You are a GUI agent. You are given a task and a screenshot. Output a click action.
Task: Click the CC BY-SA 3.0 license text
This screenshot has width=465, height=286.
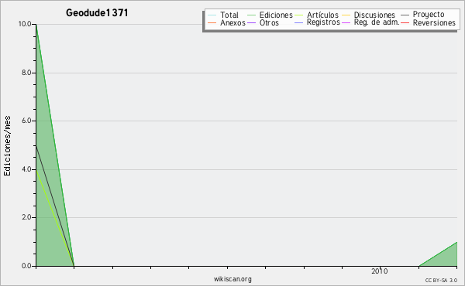[x=441, y=280]
